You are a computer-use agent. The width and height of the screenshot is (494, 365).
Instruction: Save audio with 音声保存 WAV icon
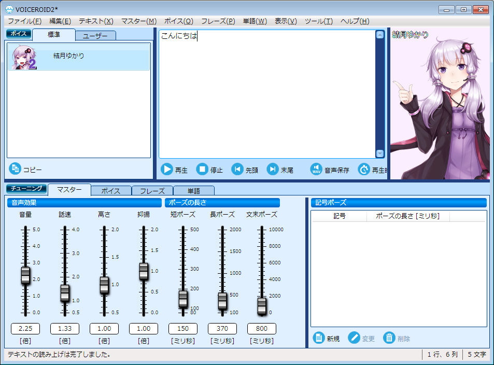pyautogui.click(x=316, y=169)
